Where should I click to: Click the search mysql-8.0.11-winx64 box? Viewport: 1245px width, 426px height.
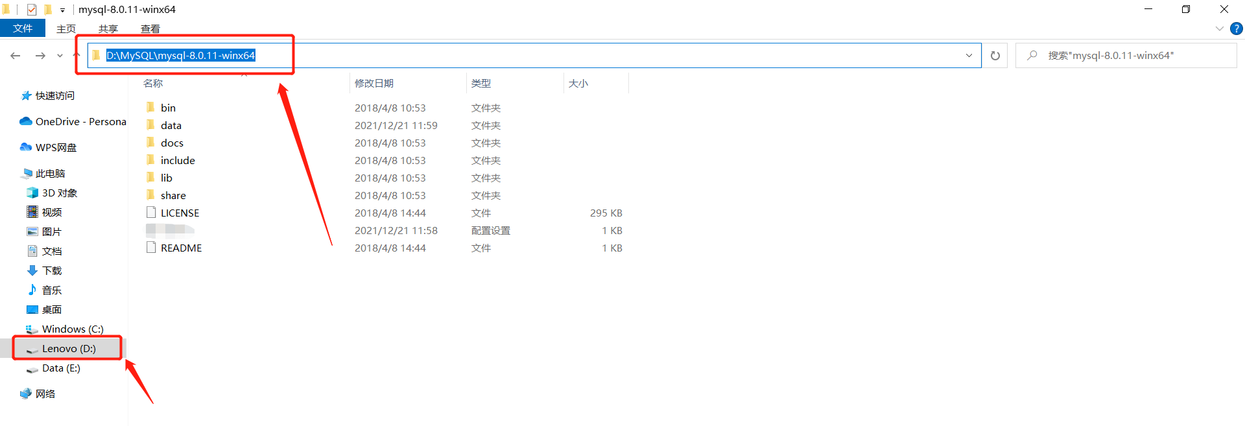pos(1126,56)
